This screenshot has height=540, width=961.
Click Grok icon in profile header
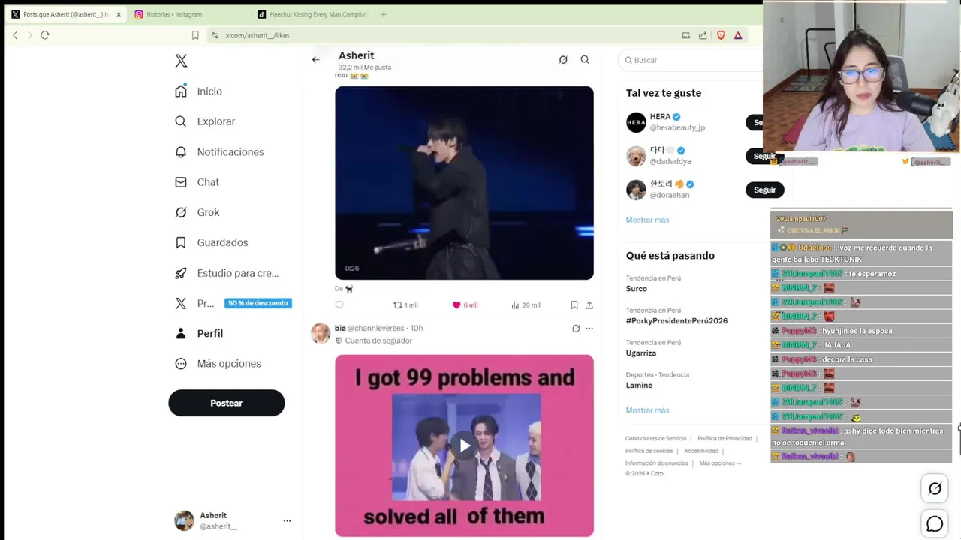(x=563, y=60)
